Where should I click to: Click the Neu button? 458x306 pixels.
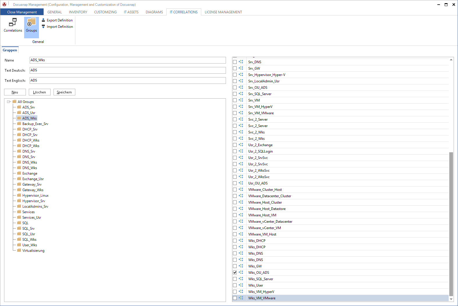15,92
